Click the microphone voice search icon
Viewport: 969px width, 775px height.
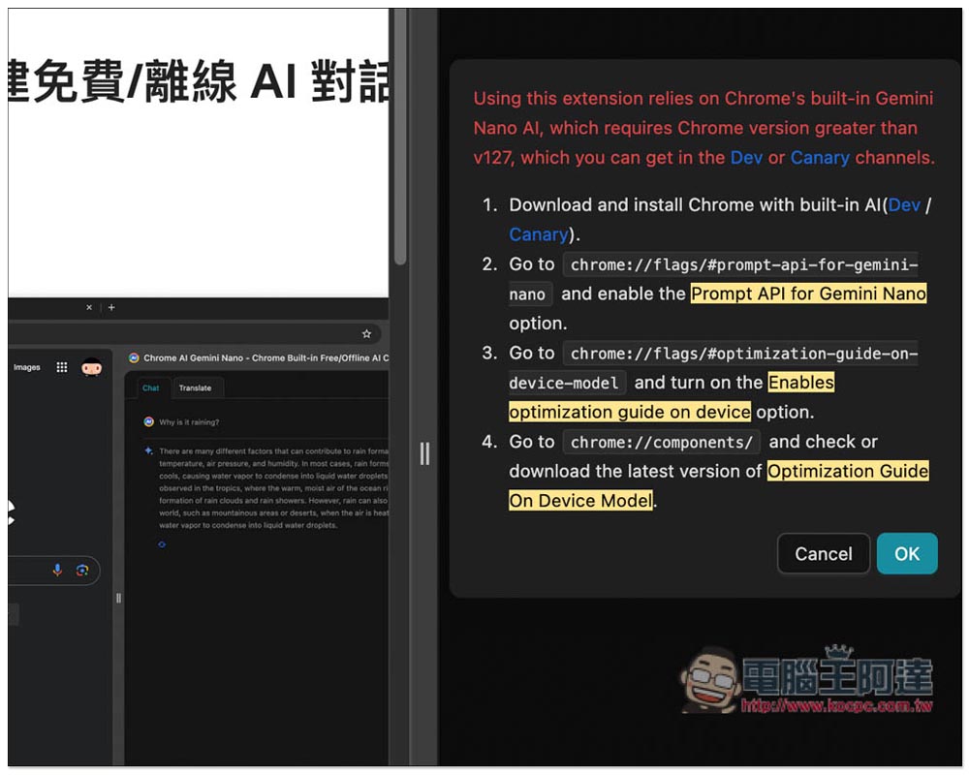[57, 570]
